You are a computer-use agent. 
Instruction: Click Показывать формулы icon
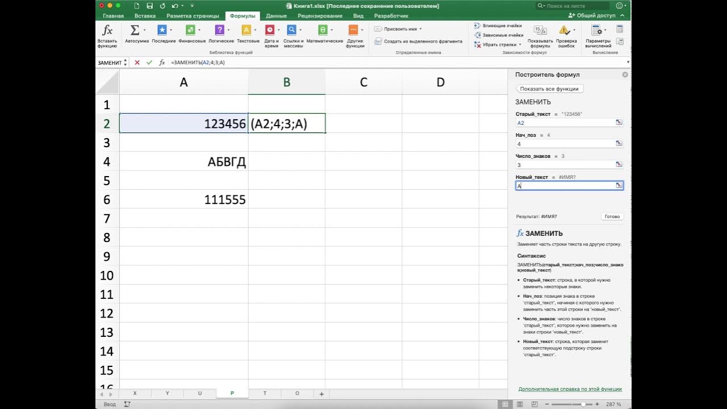[x=540, y=31]
